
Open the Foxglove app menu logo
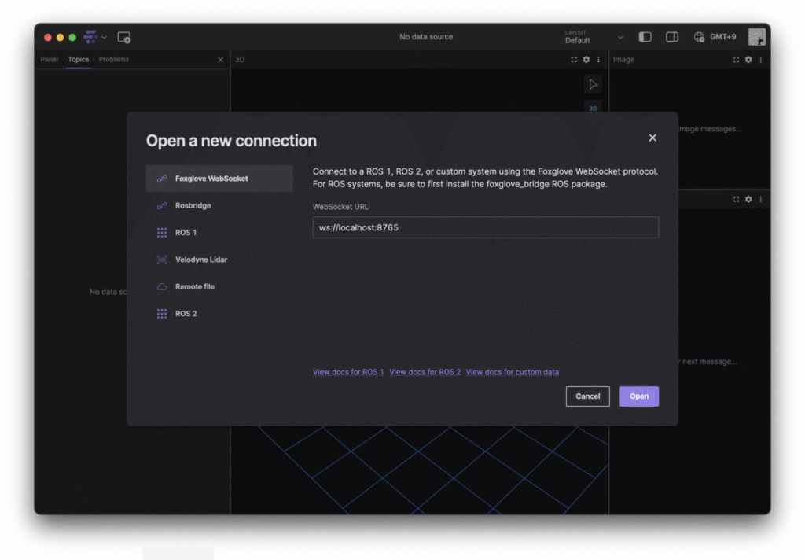click(x=90, y=37)
